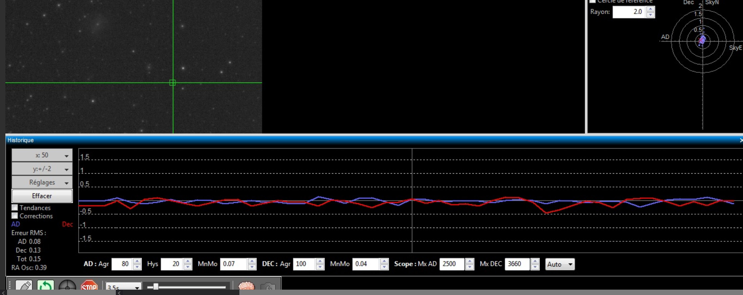Click the green guide star box

(173, 82)
